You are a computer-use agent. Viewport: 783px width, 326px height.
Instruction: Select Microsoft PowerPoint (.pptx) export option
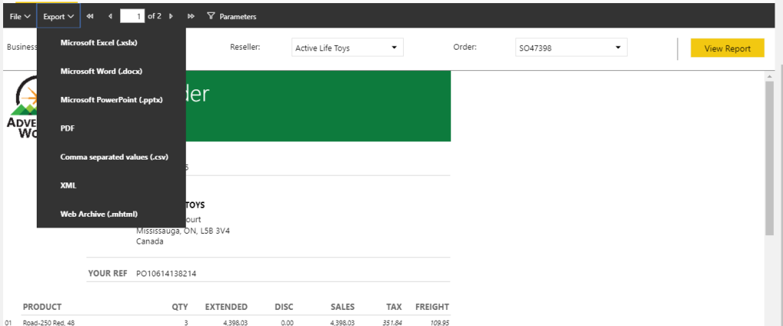[122, 100]
